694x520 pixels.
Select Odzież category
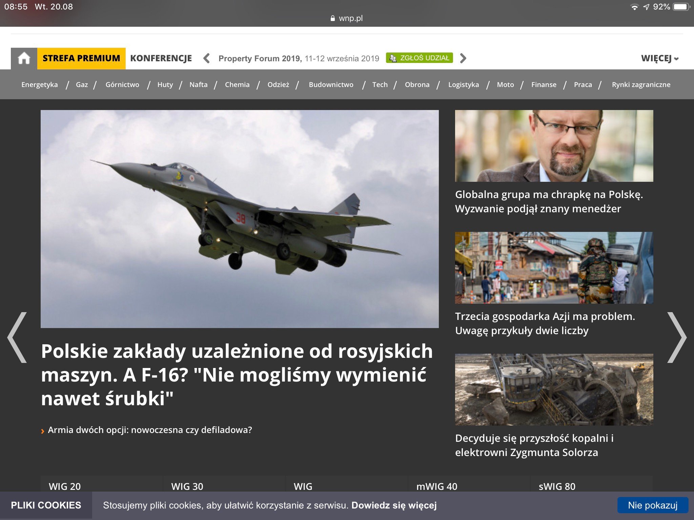278,85
